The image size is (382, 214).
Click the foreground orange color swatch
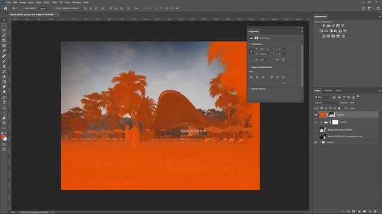3,137
